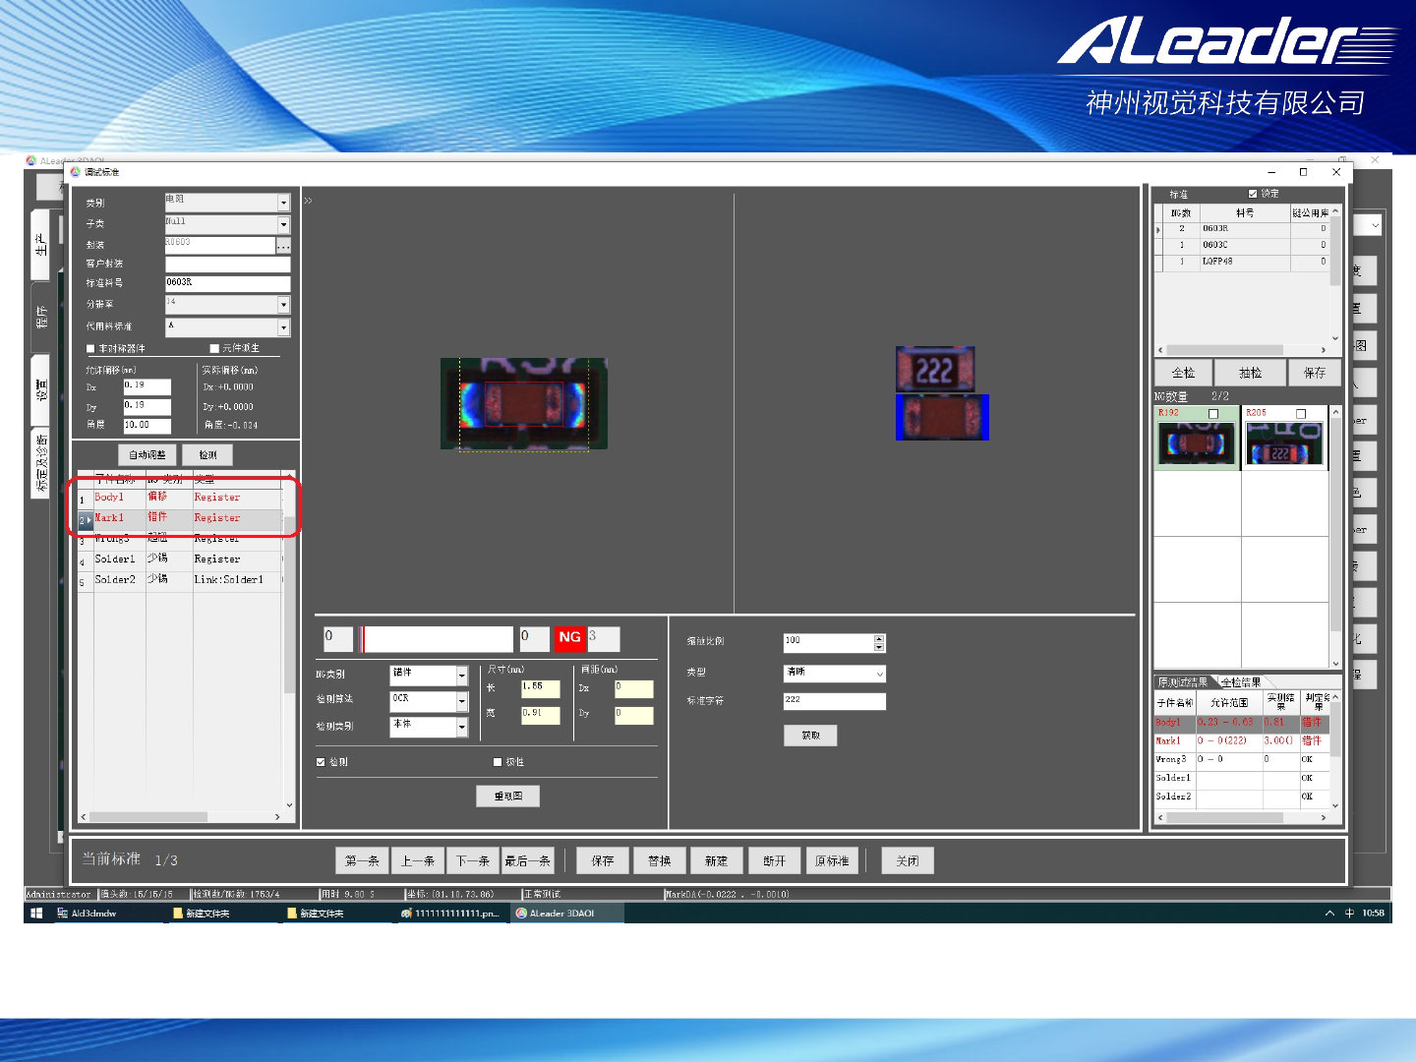
Task: Open the 分辨率 dropdown
Action: coord(284,305)
